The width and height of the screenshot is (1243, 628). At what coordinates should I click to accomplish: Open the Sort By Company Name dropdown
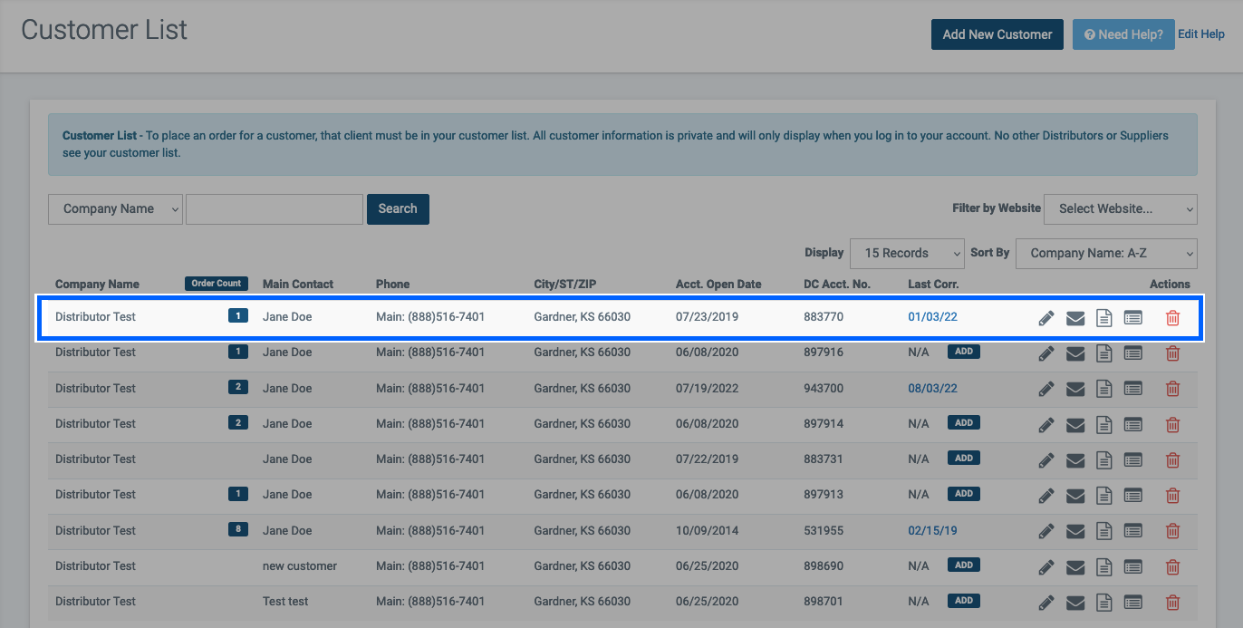1105,254
